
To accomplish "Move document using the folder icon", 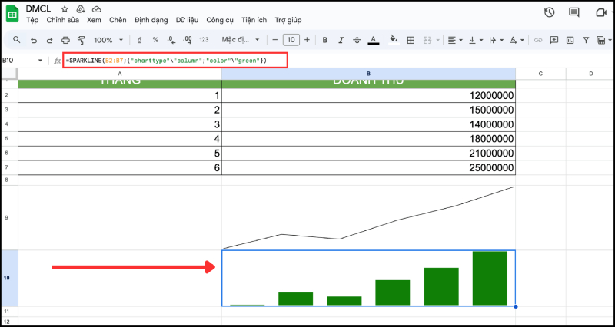I will (81, 9).
